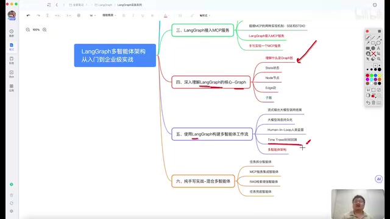
Task: Open the style dropdown at the toolbar's right end
Action: point(205,15)
